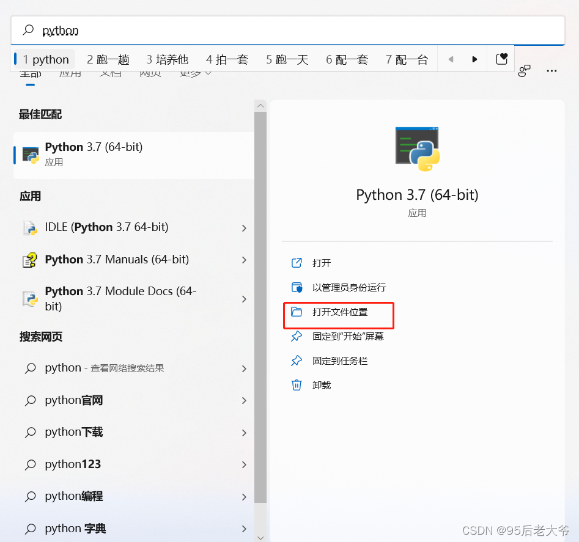Click the run-as-administrator shield icon

(x=297, y=287)
